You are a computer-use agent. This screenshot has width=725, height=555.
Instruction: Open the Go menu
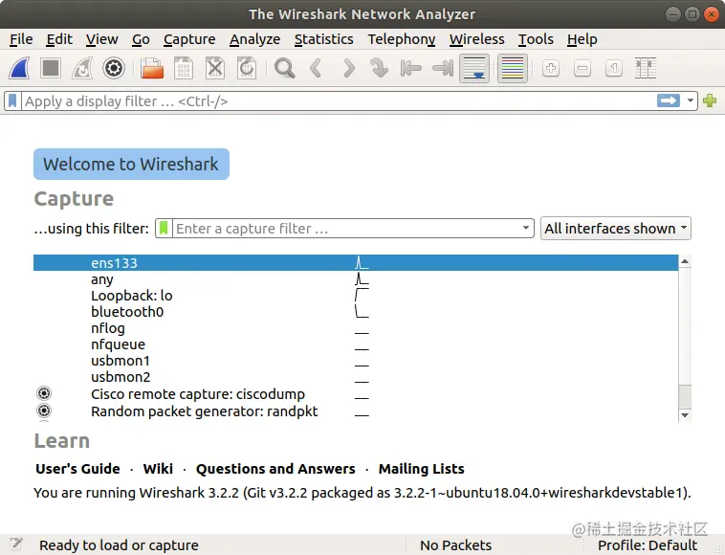tap(141, 39)
